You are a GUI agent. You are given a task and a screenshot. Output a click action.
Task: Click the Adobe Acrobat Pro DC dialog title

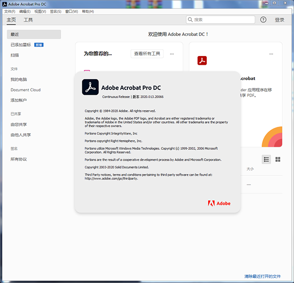point(131,88)
